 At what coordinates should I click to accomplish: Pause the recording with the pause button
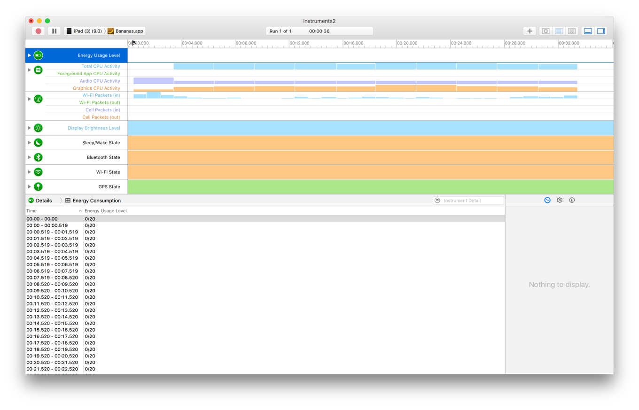coord(54,31)
